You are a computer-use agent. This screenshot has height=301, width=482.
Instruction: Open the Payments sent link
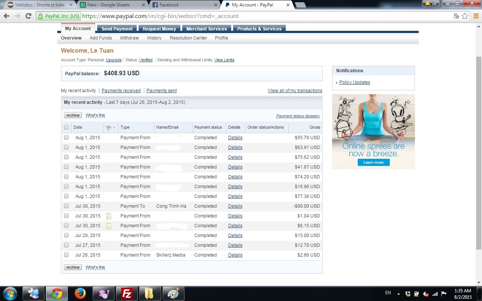click(162, 91)
